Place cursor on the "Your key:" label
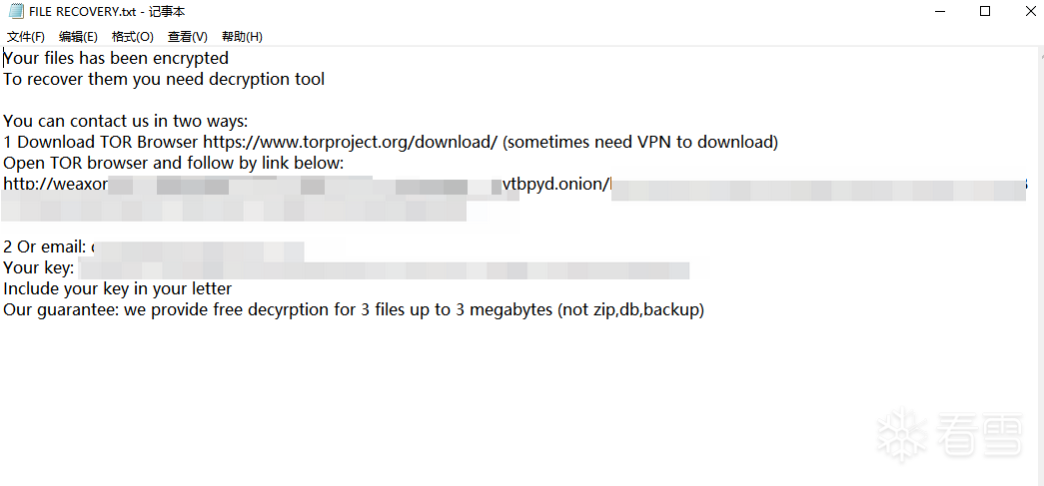 pyautogui.click(x=38, y=267)
